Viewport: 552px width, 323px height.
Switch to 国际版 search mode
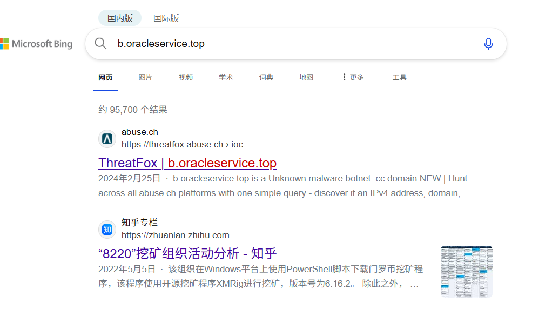point(166,18)
